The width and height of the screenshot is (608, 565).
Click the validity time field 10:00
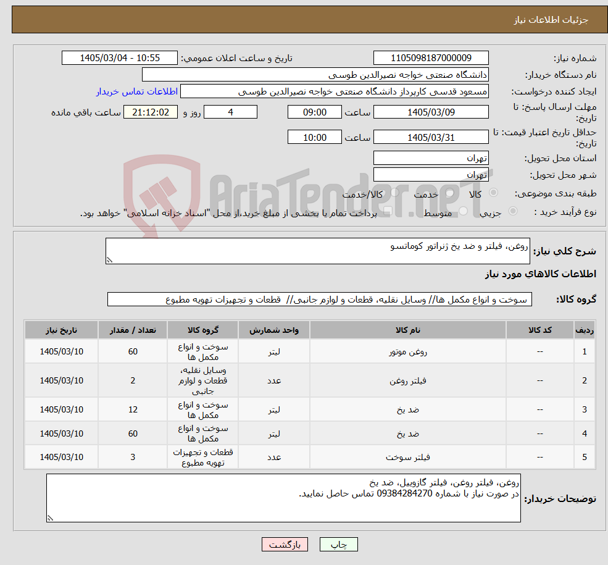pyautogui.click(x=314, y=137)
